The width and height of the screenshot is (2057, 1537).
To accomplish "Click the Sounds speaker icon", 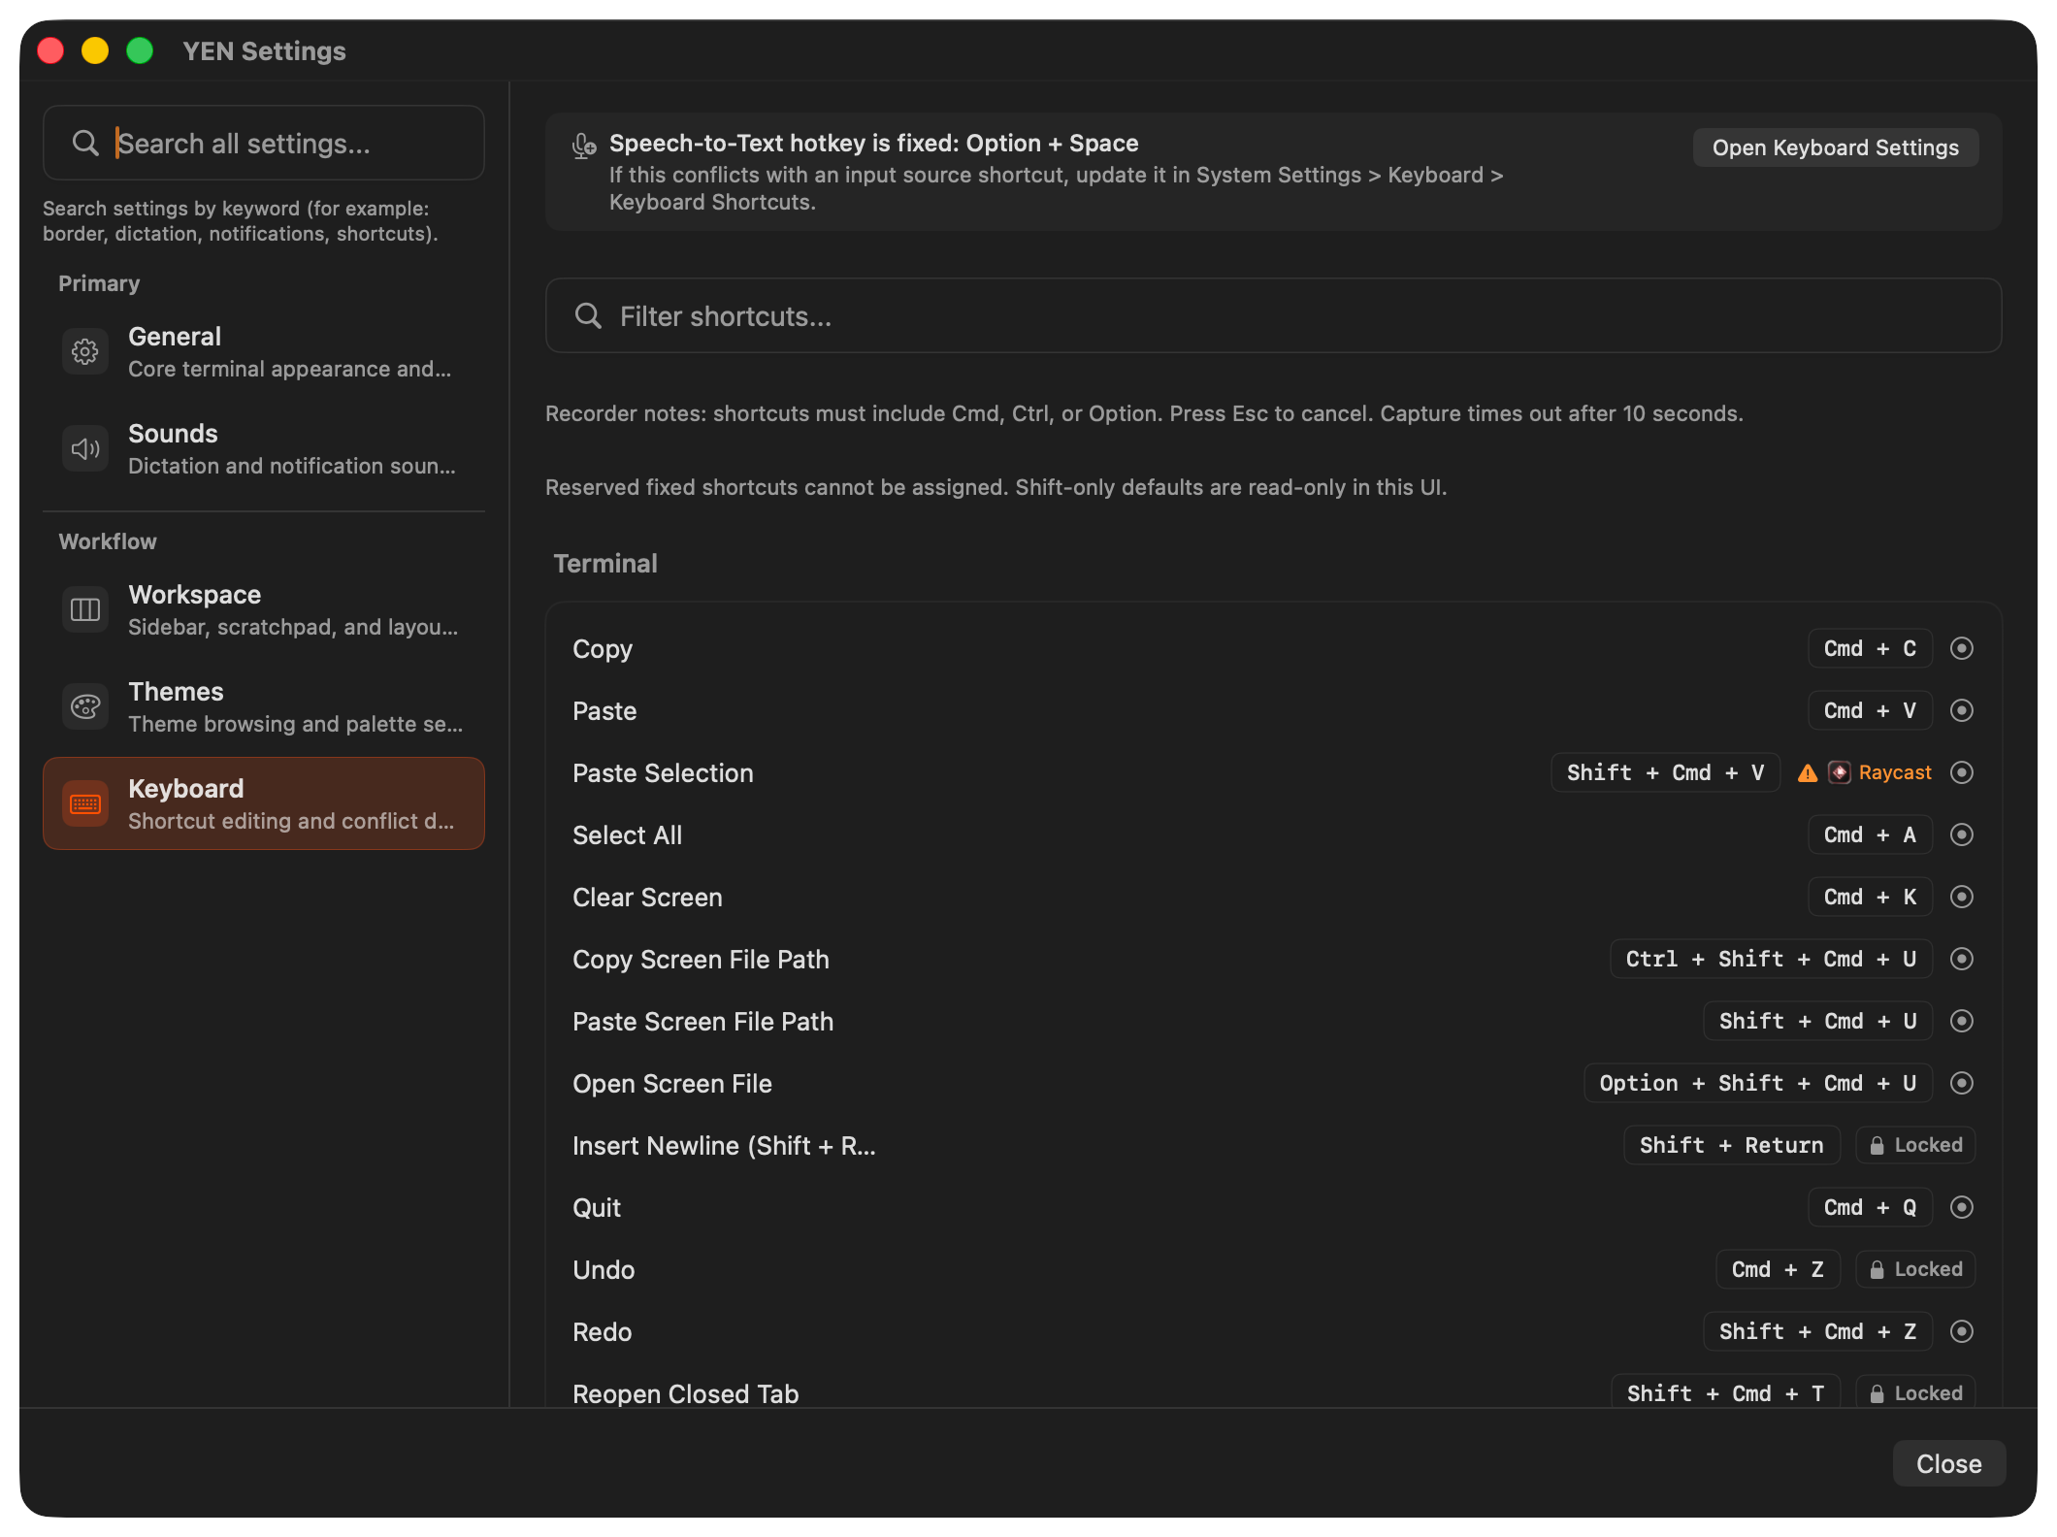I will (85, 448).
